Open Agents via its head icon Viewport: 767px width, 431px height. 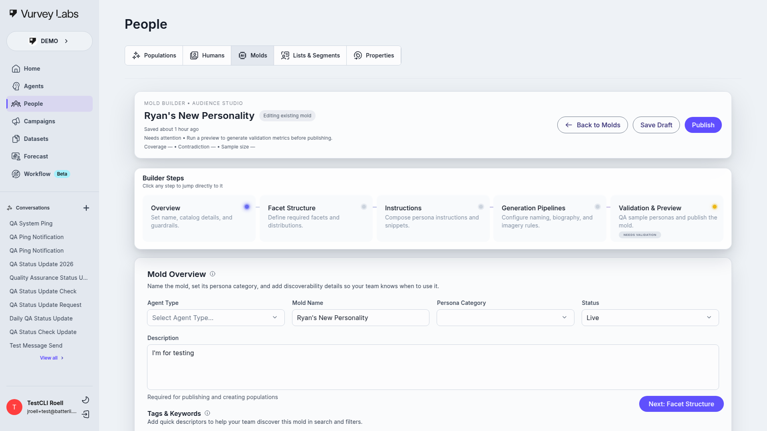[16, 86]
